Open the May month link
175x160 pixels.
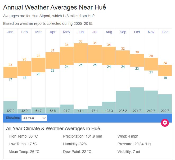pos(67,32)
